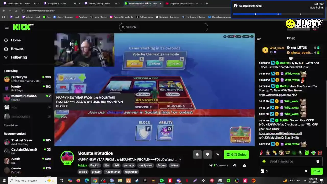Screen dimensions: 327x184
Task: Click the MountainStudios channel name heading
Action: [x=95, y=153]
